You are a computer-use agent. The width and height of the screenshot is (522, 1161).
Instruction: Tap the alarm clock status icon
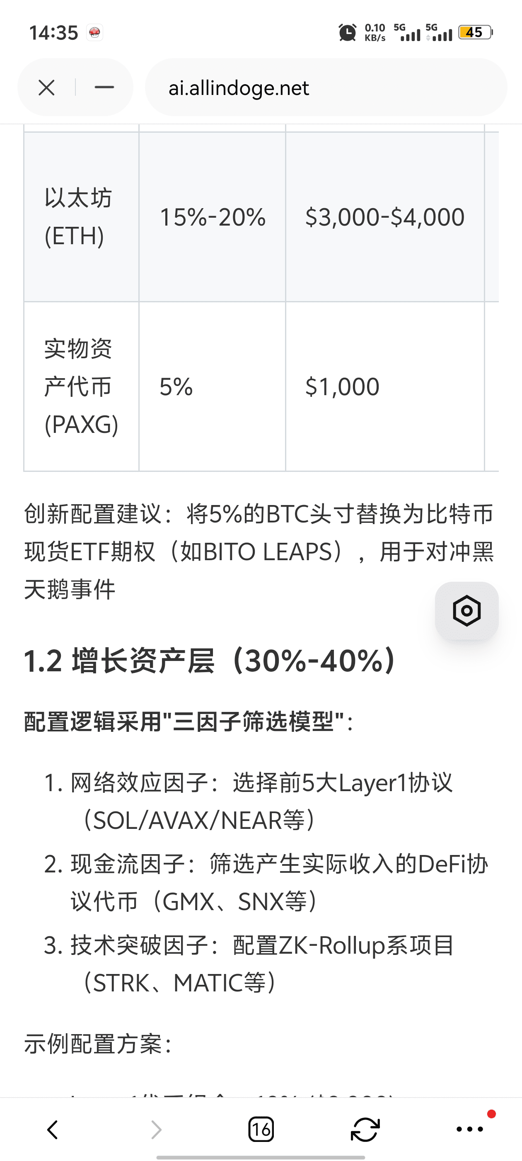coord(347,33)
